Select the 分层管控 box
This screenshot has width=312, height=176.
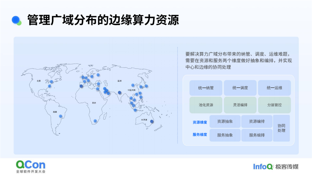click(x=274, y=105)
